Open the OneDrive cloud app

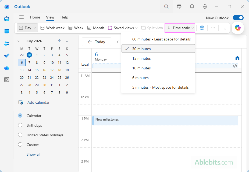(7, 68)
